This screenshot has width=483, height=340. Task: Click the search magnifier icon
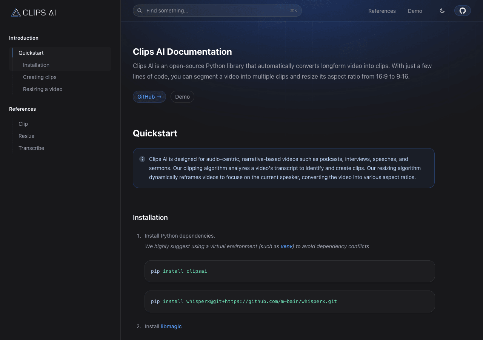[140, 11]
